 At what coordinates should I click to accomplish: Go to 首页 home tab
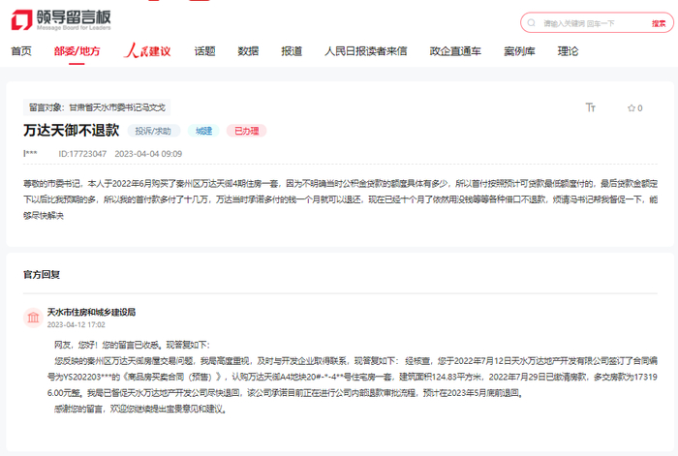point(21,51)
